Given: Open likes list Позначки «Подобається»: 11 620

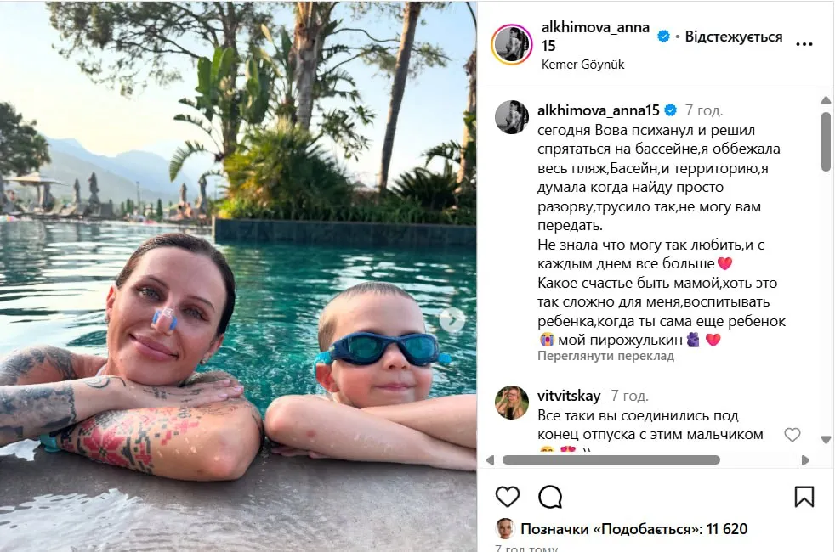Looking at the screenshot, I should click(x=633, y=529).
